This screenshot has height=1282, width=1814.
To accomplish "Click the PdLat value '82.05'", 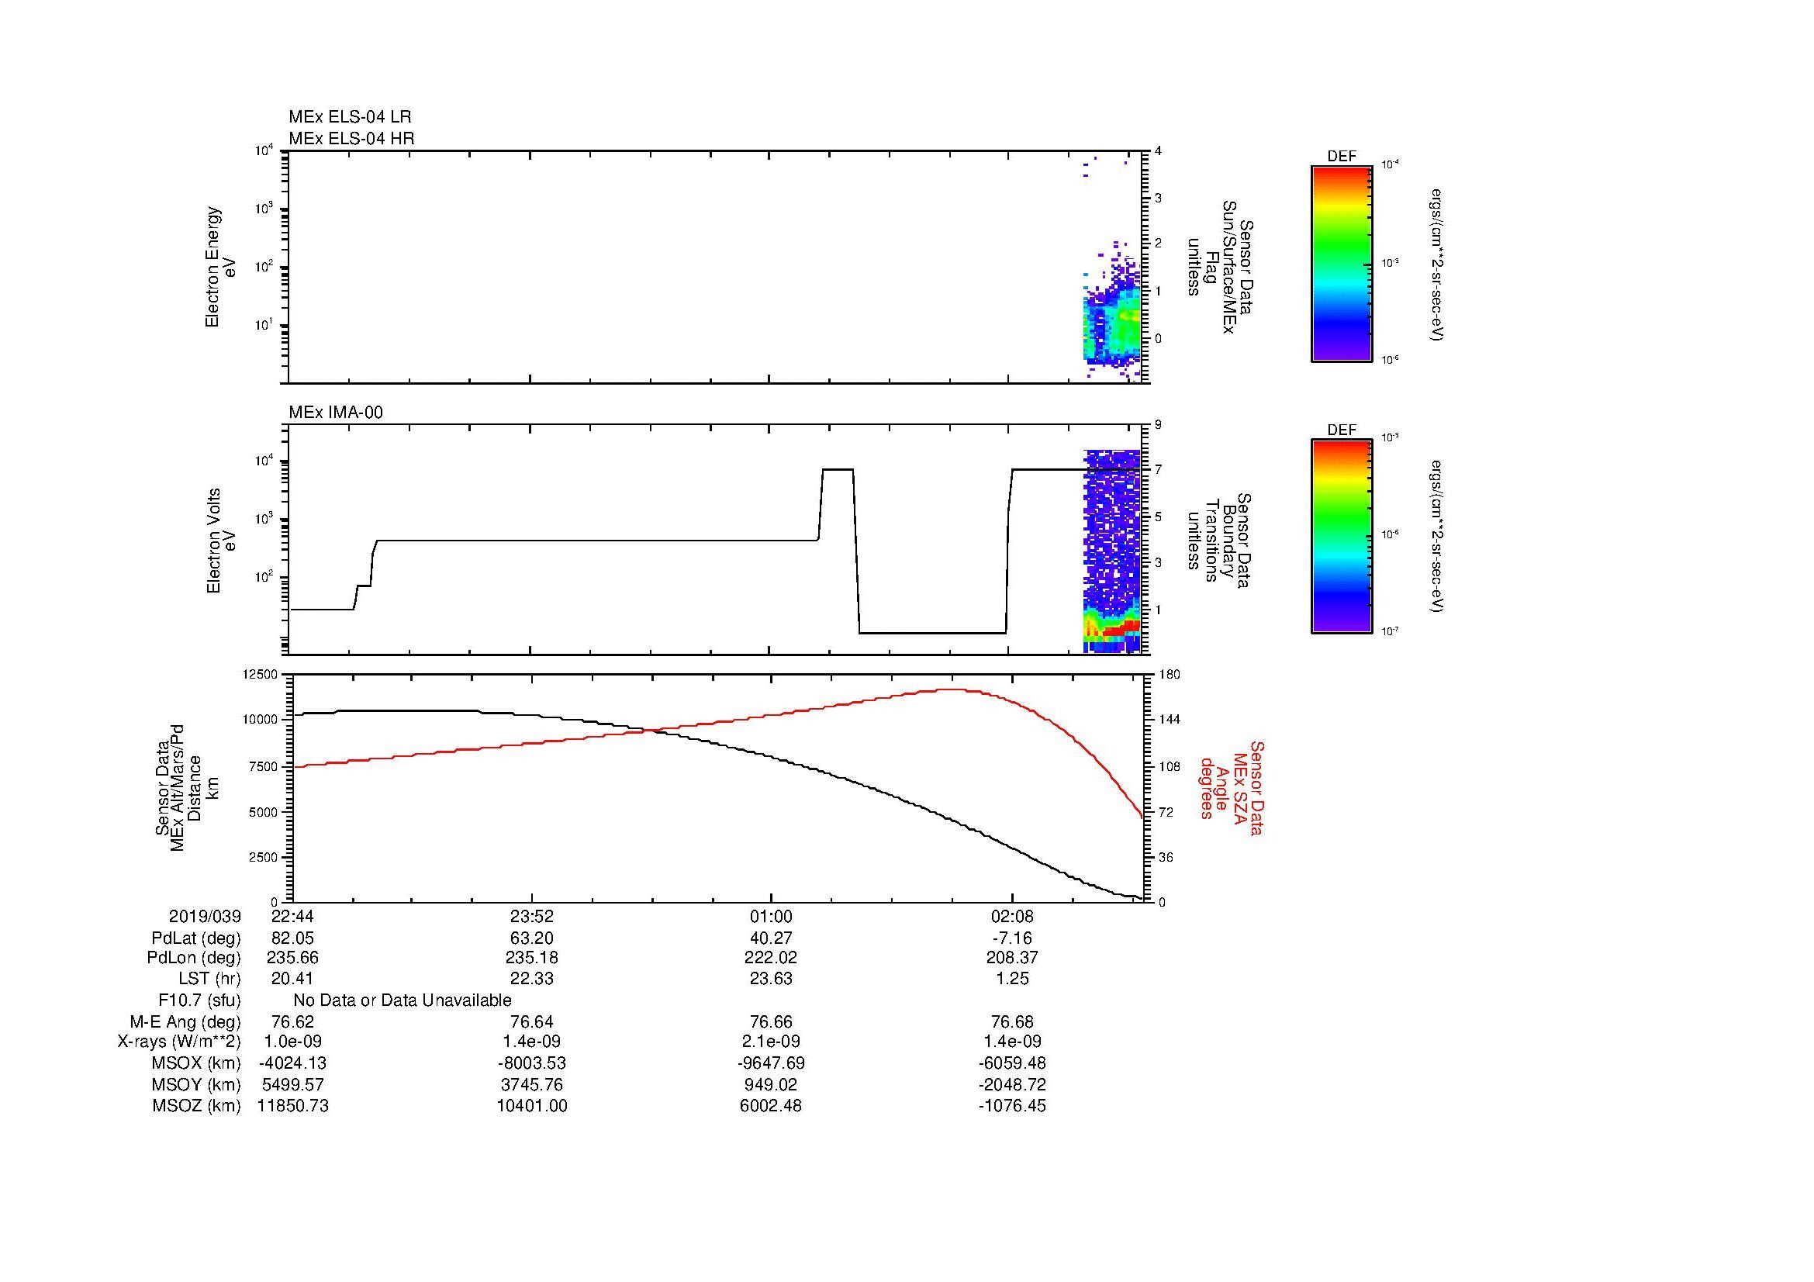I will [292, 938].
